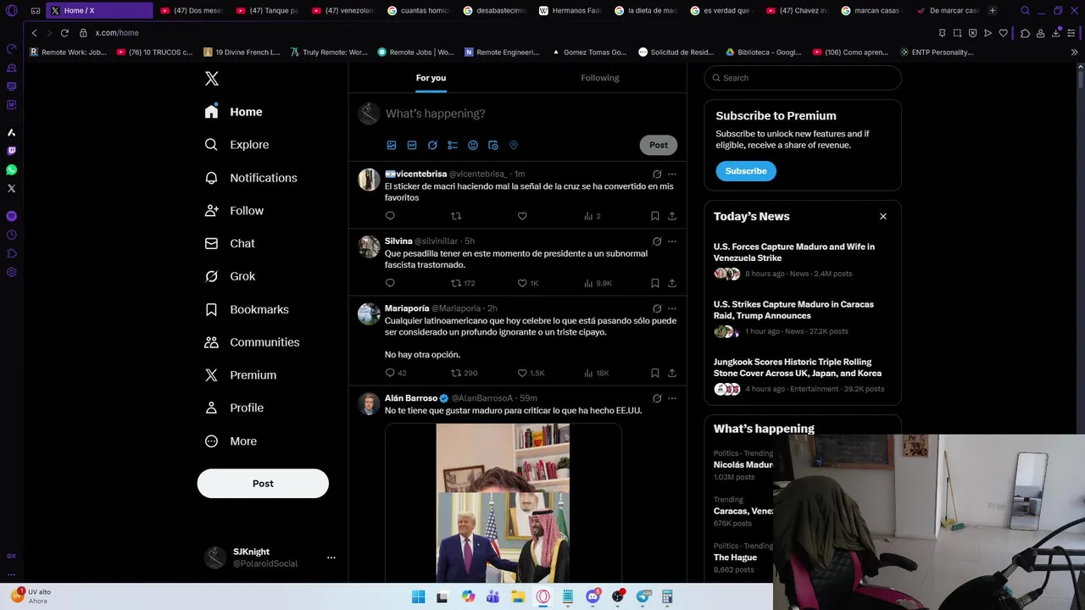Go back using the browser back arrow

click(34, 33)
